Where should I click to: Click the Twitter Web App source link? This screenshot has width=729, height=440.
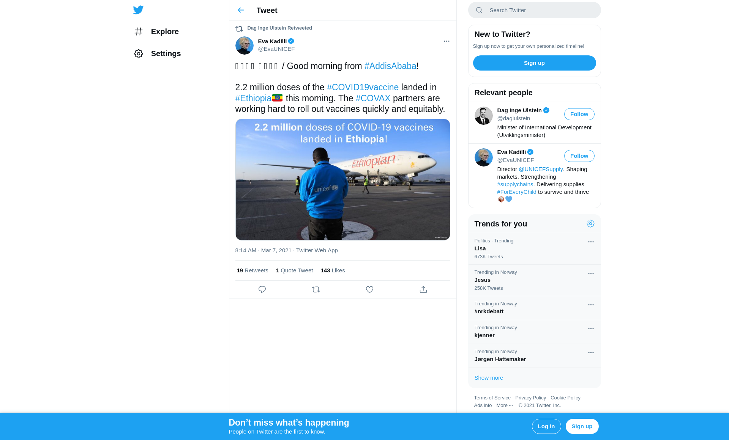317,250
